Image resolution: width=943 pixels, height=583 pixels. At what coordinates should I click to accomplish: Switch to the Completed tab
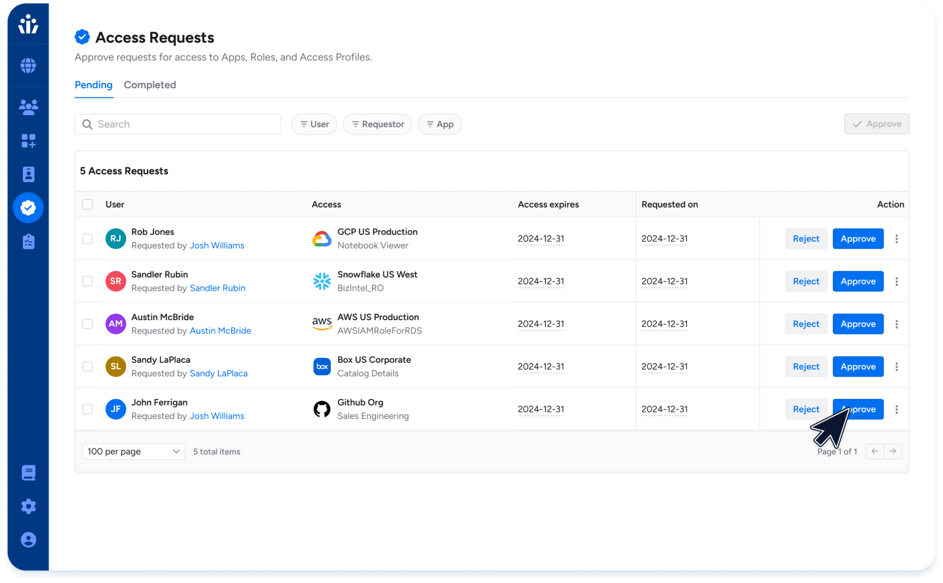click(150, 85)
